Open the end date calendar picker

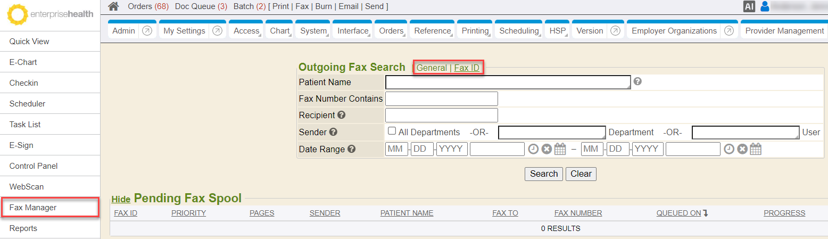[x=756, y=149]
